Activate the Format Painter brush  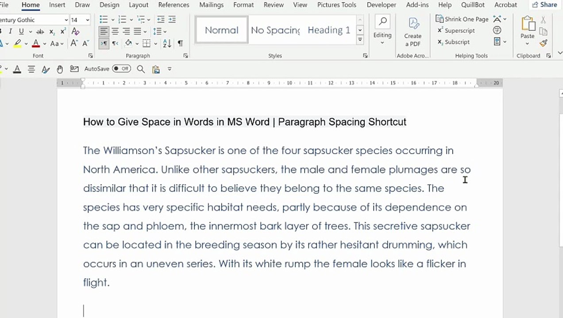[543, 43]
